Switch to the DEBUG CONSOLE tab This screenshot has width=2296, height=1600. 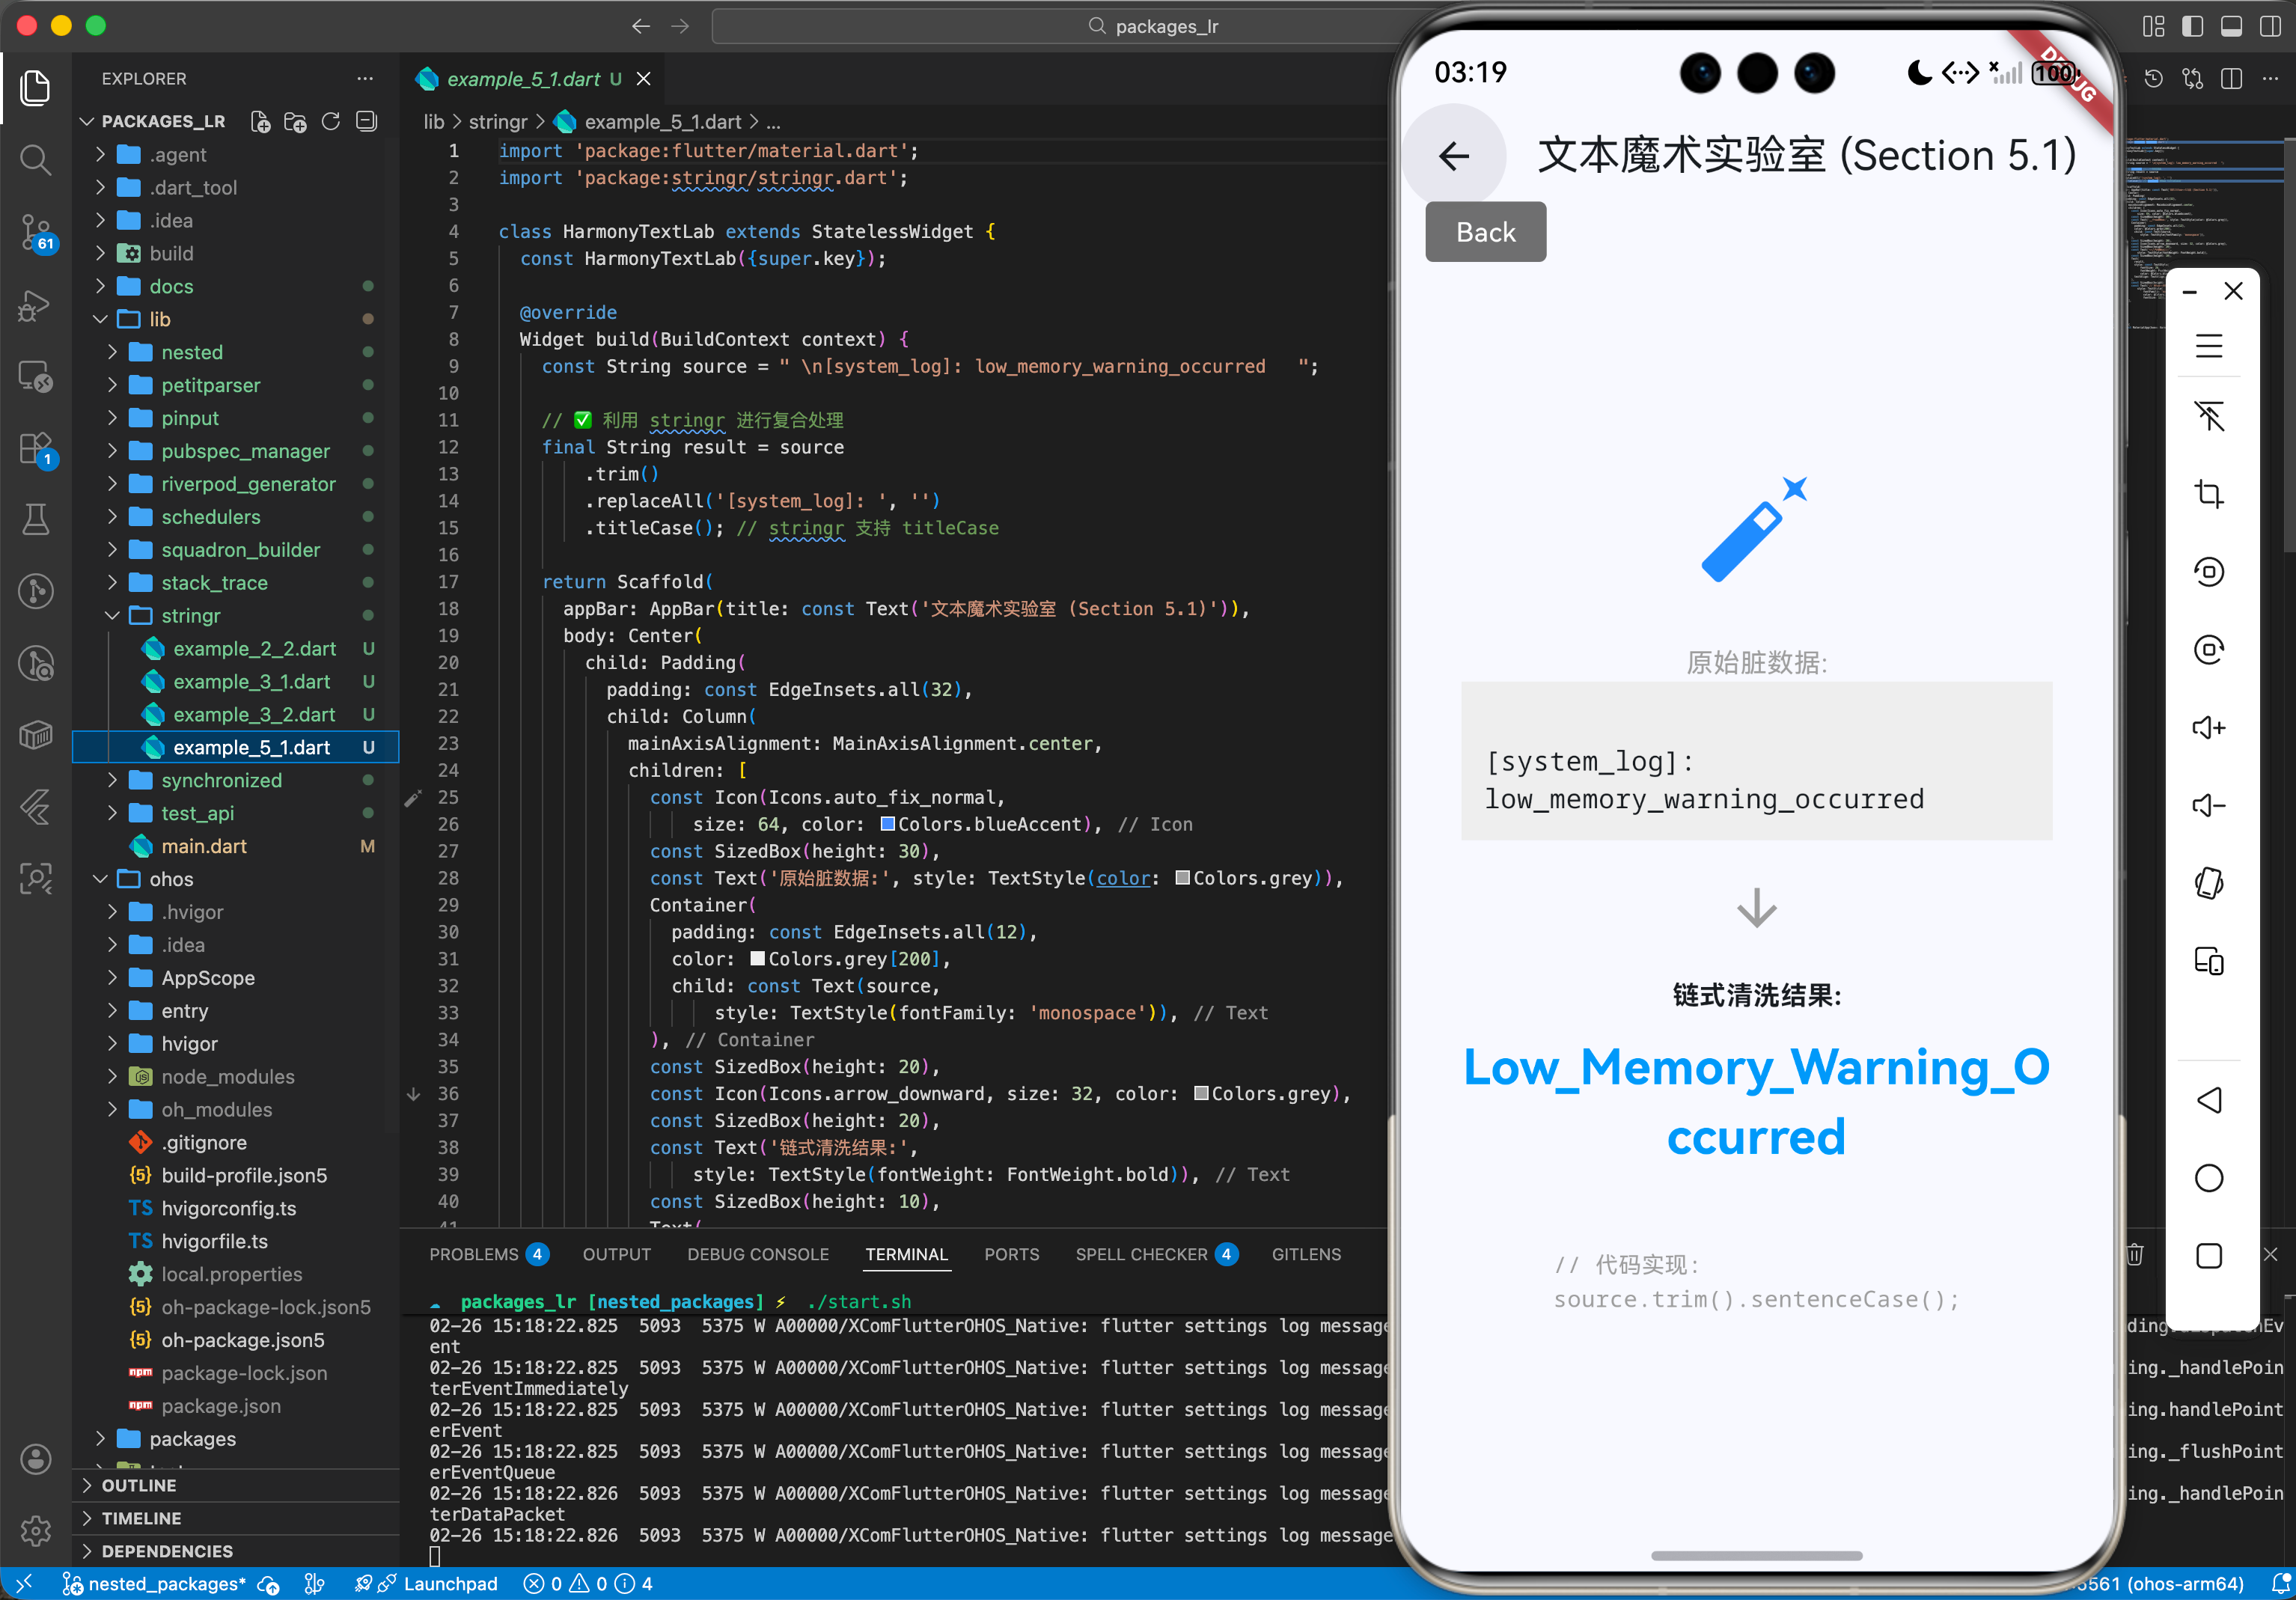[758, 1254]
